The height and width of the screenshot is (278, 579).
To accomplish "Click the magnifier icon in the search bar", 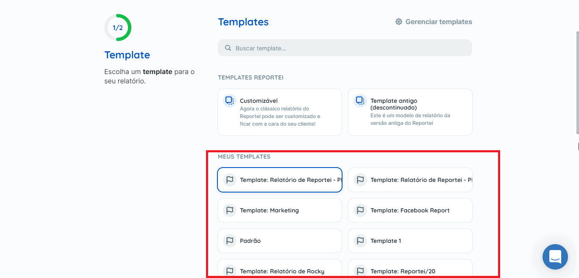I will click(x=228, y=47).
